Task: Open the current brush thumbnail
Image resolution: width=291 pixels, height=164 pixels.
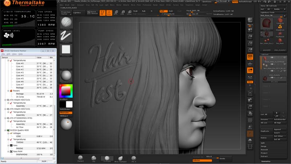Action: click(66, 23)
